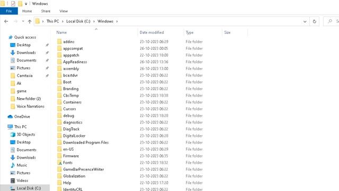The image size is (339, 191).
Task: Go back with the Back arrow
Action: point(6,21)
